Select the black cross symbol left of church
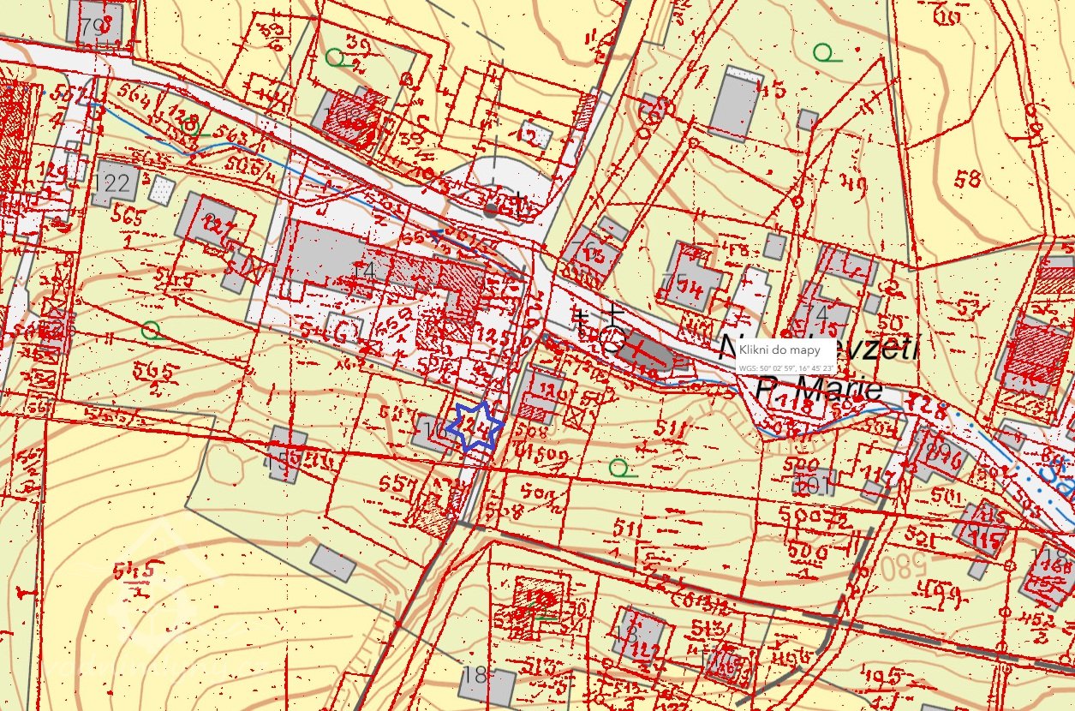 tap(582, 320)
